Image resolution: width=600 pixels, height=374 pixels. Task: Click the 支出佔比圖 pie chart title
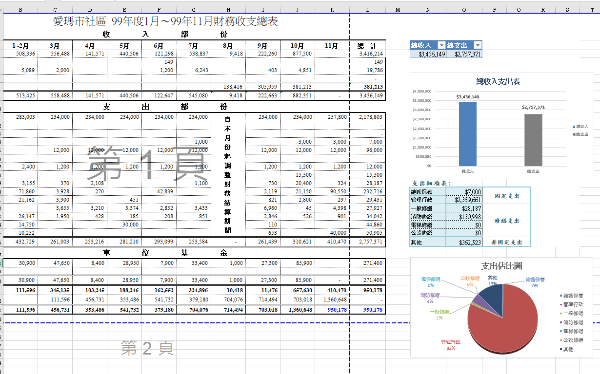[x=501, y=266]
